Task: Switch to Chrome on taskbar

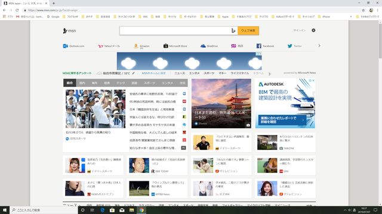Action: coord(141,210)
